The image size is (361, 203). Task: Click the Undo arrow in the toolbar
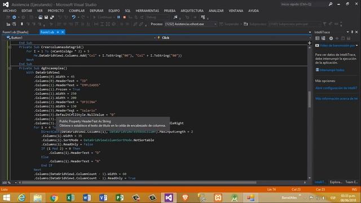coord(74,17)
